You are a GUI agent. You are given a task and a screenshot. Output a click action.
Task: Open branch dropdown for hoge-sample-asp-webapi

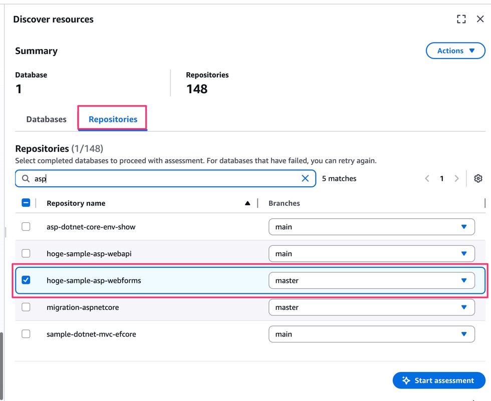(371, 254)
